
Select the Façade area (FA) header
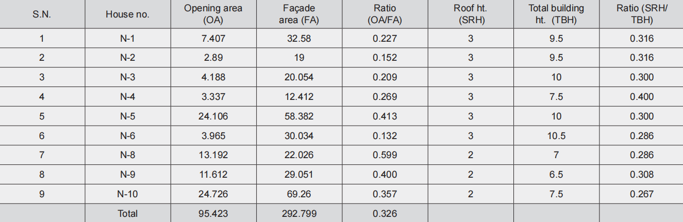pyautogui.click(x=299, y=14)
